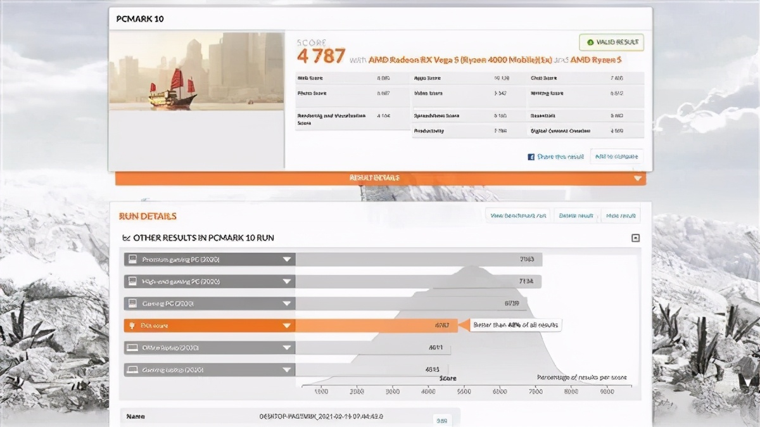
Task: Click the Premium gaming PC desktop icon
Action: coord(132,259)
